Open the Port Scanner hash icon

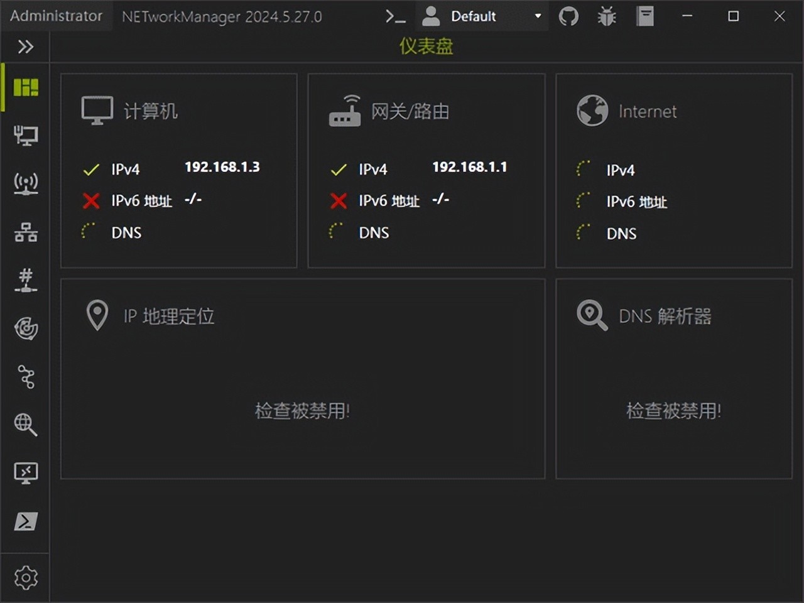tap(26, 280)
